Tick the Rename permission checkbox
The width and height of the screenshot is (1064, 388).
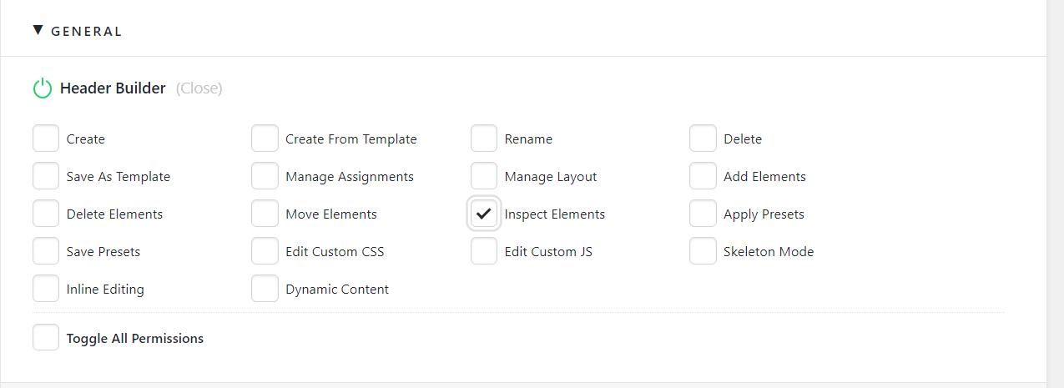coord(484,139)
